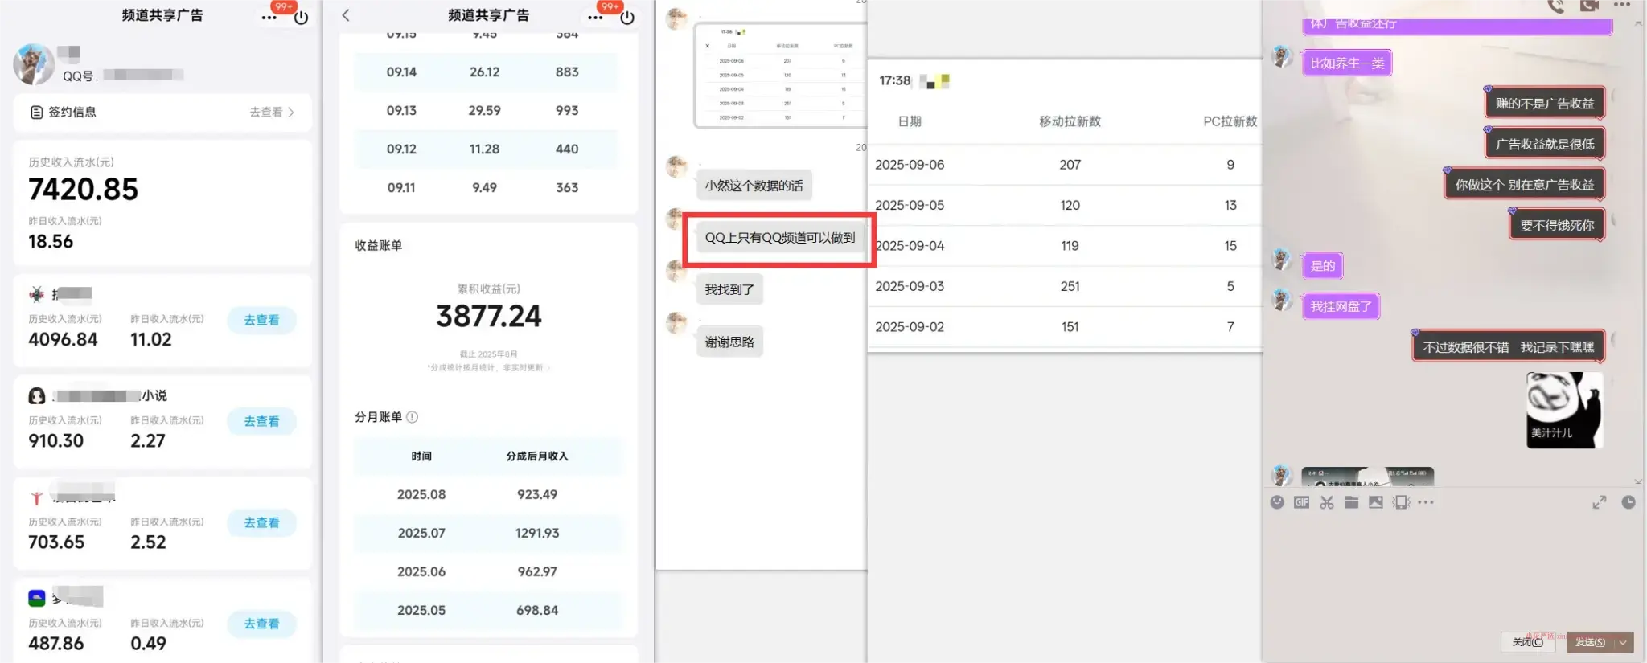This screenshot has height=663, width=1647.
Task: Click 去查看 for the 小说 channel
Action: coord(261,421)
